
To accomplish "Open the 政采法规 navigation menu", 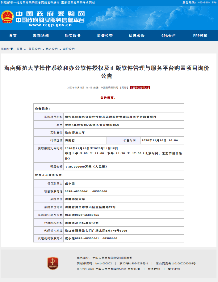I will coord(41,36).
